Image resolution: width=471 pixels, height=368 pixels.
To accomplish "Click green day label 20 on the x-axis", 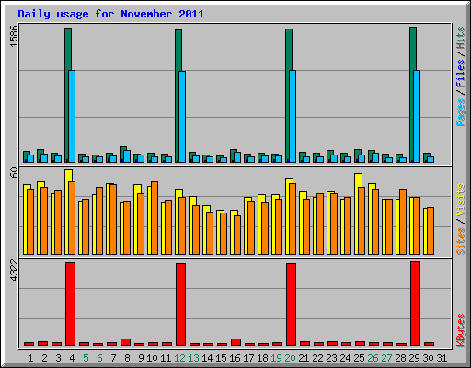I will (x=290, y=358).
